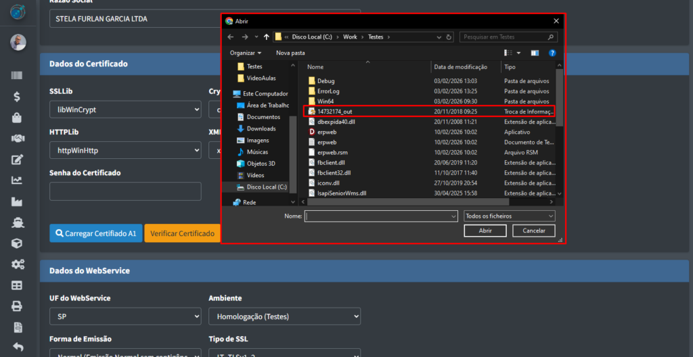Click the horizontal scrollbar below the file list

pyautogui.click(x=406, y=201)
